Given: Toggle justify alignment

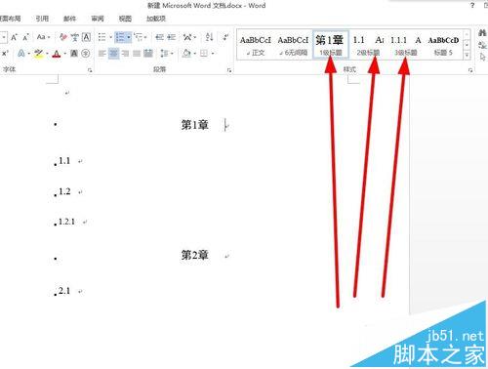Looking at the screenshot, I should (x=137, y=53).
